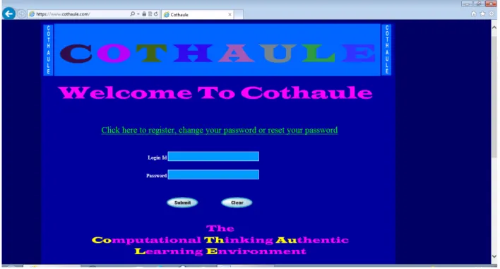Viewport: 500px width, 269px height.
Task: Click the scrollbar down arrow
Action: (x=494, y=256)
